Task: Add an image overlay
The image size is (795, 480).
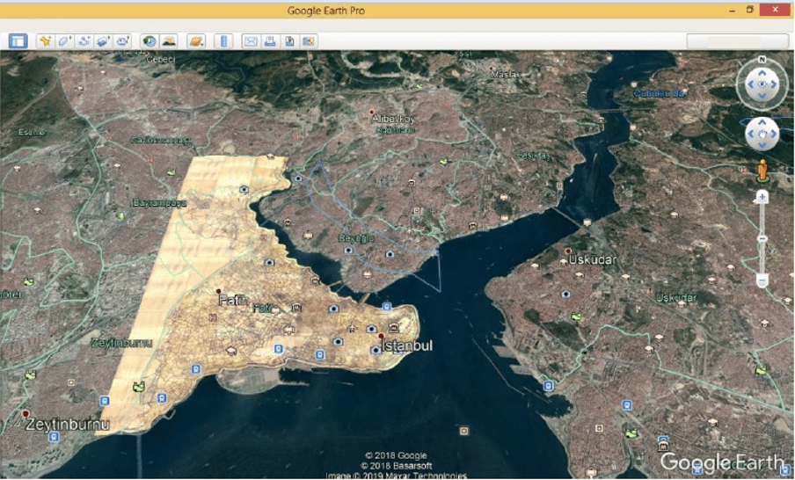Action: coord(104,40)
